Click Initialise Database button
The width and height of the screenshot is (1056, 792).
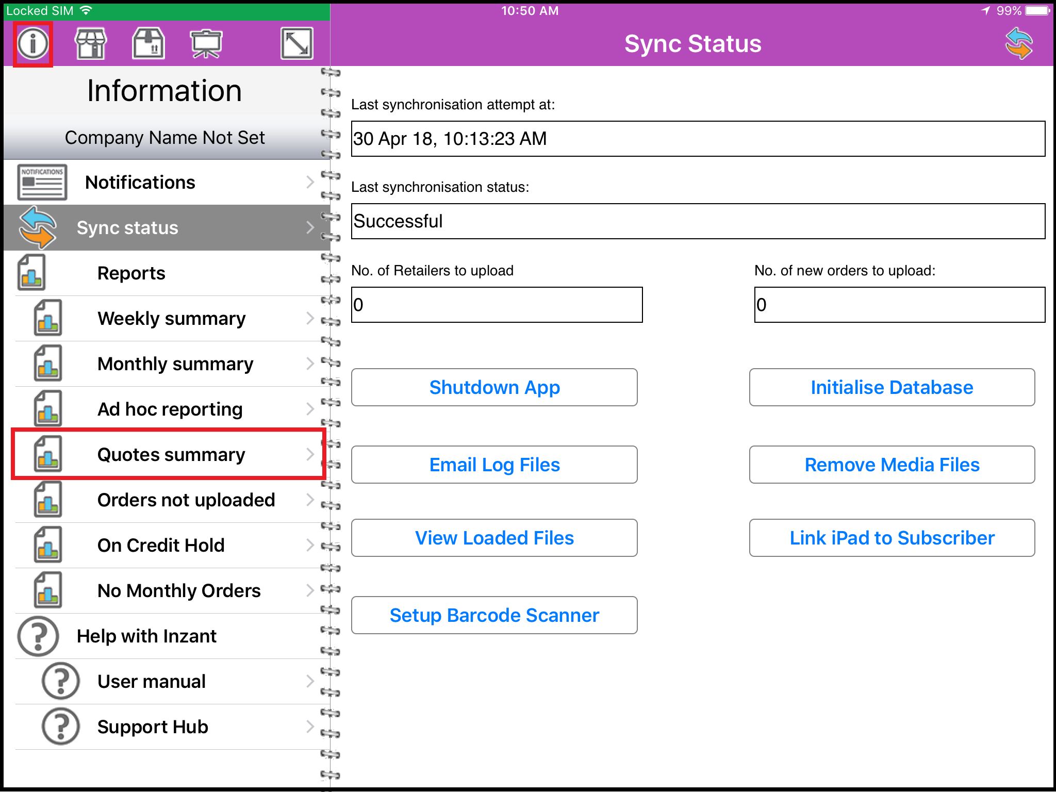pos(892,387)
